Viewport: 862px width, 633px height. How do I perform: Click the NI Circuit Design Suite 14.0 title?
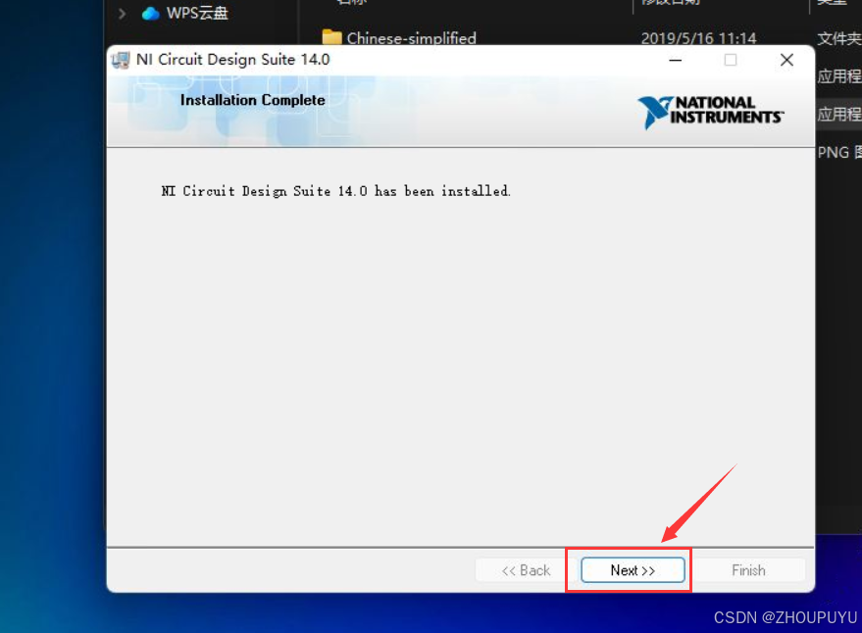pyautogui.click(x=232, y=60)
